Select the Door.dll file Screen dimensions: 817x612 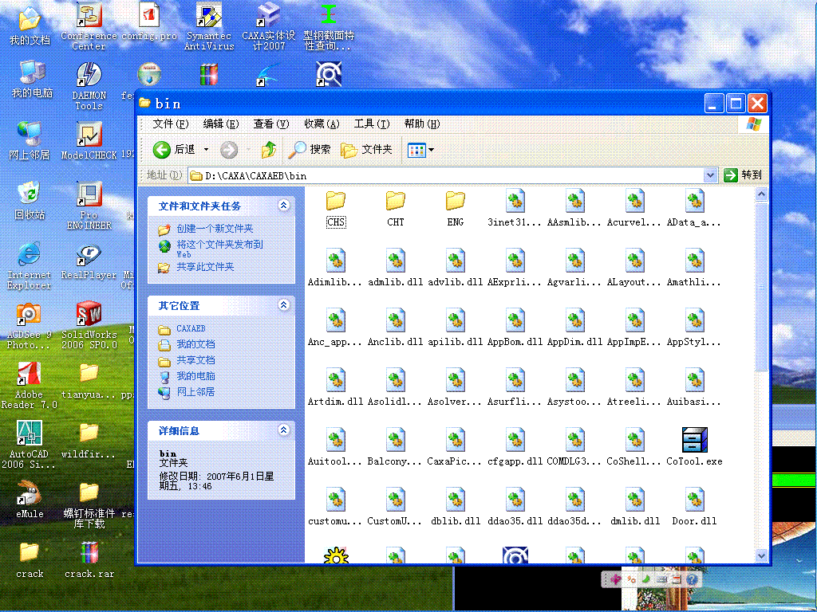click(695, 508)
